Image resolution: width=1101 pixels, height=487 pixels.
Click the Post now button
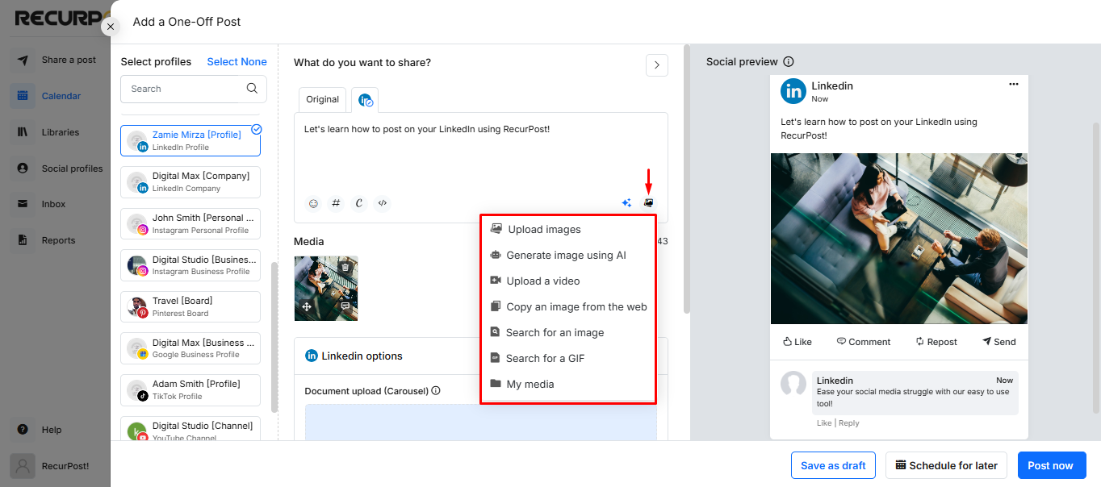(1050, 465)
